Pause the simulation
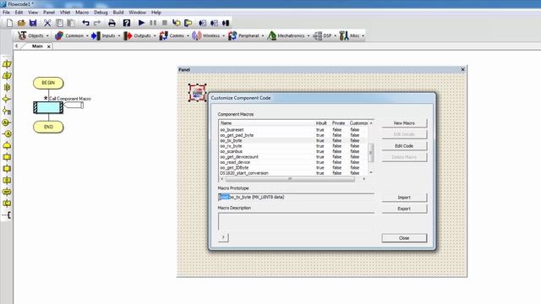541x304 pixels. [x=153, y=23]
